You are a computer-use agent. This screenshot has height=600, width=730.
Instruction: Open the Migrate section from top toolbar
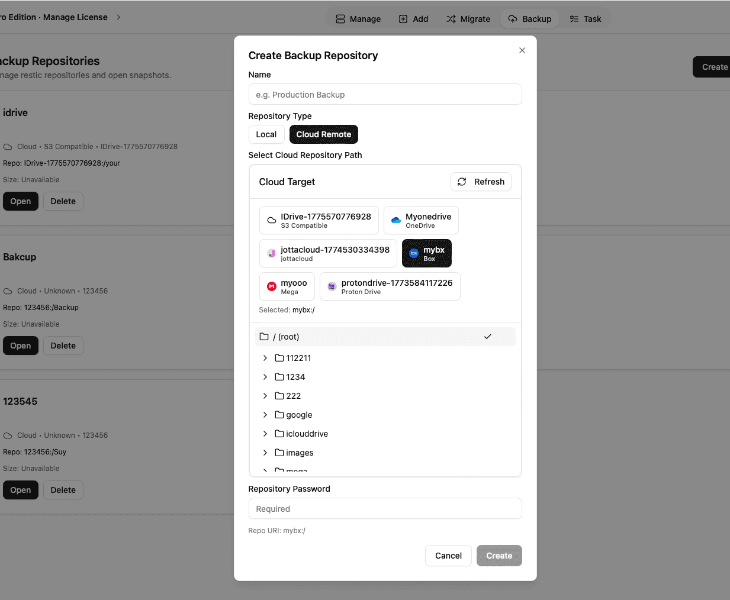point(468,18)
